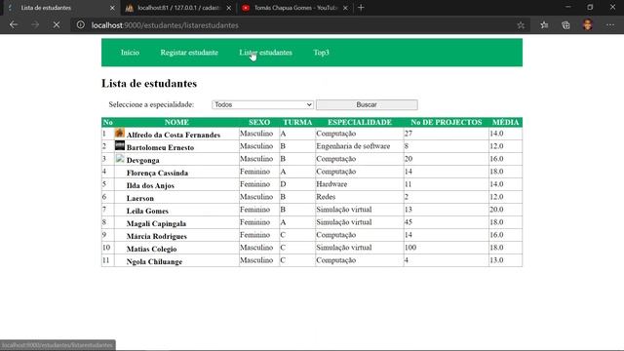View the site information icon in the address bar
Screen dimensions: 624x351
click(x=80, y=25)
